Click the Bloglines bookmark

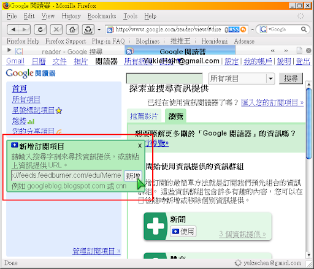[148, 41]
